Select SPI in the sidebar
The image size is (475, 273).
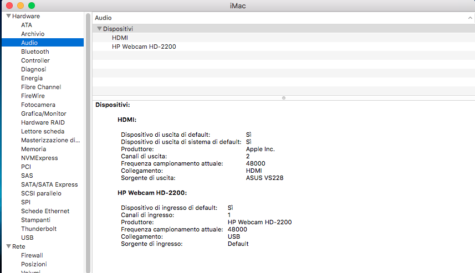[x=25, y=202]
